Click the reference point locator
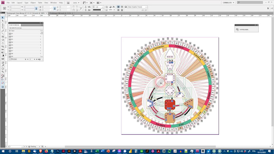This screenshot has width=274, height=154. (x=4, y=8)
